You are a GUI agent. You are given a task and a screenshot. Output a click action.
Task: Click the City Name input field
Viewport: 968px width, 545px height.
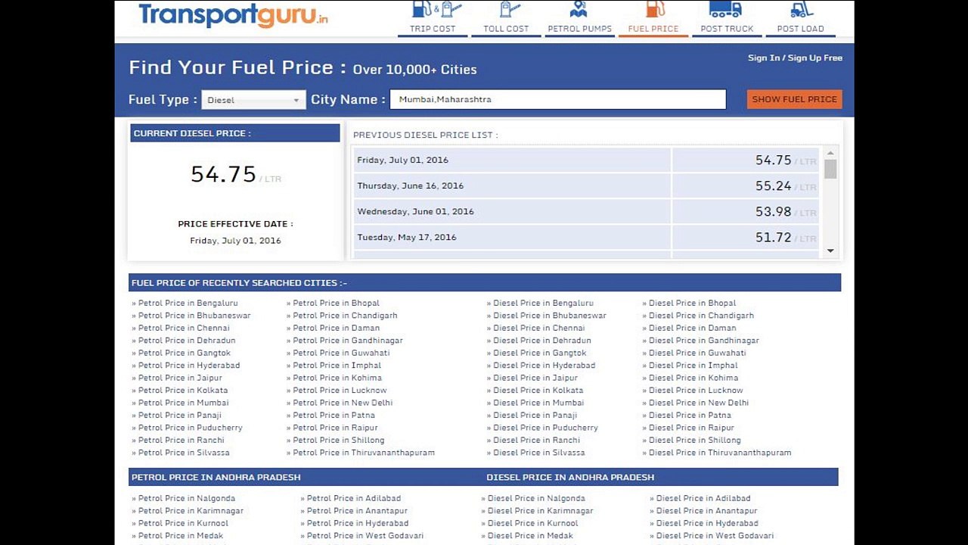pos(558,99)
